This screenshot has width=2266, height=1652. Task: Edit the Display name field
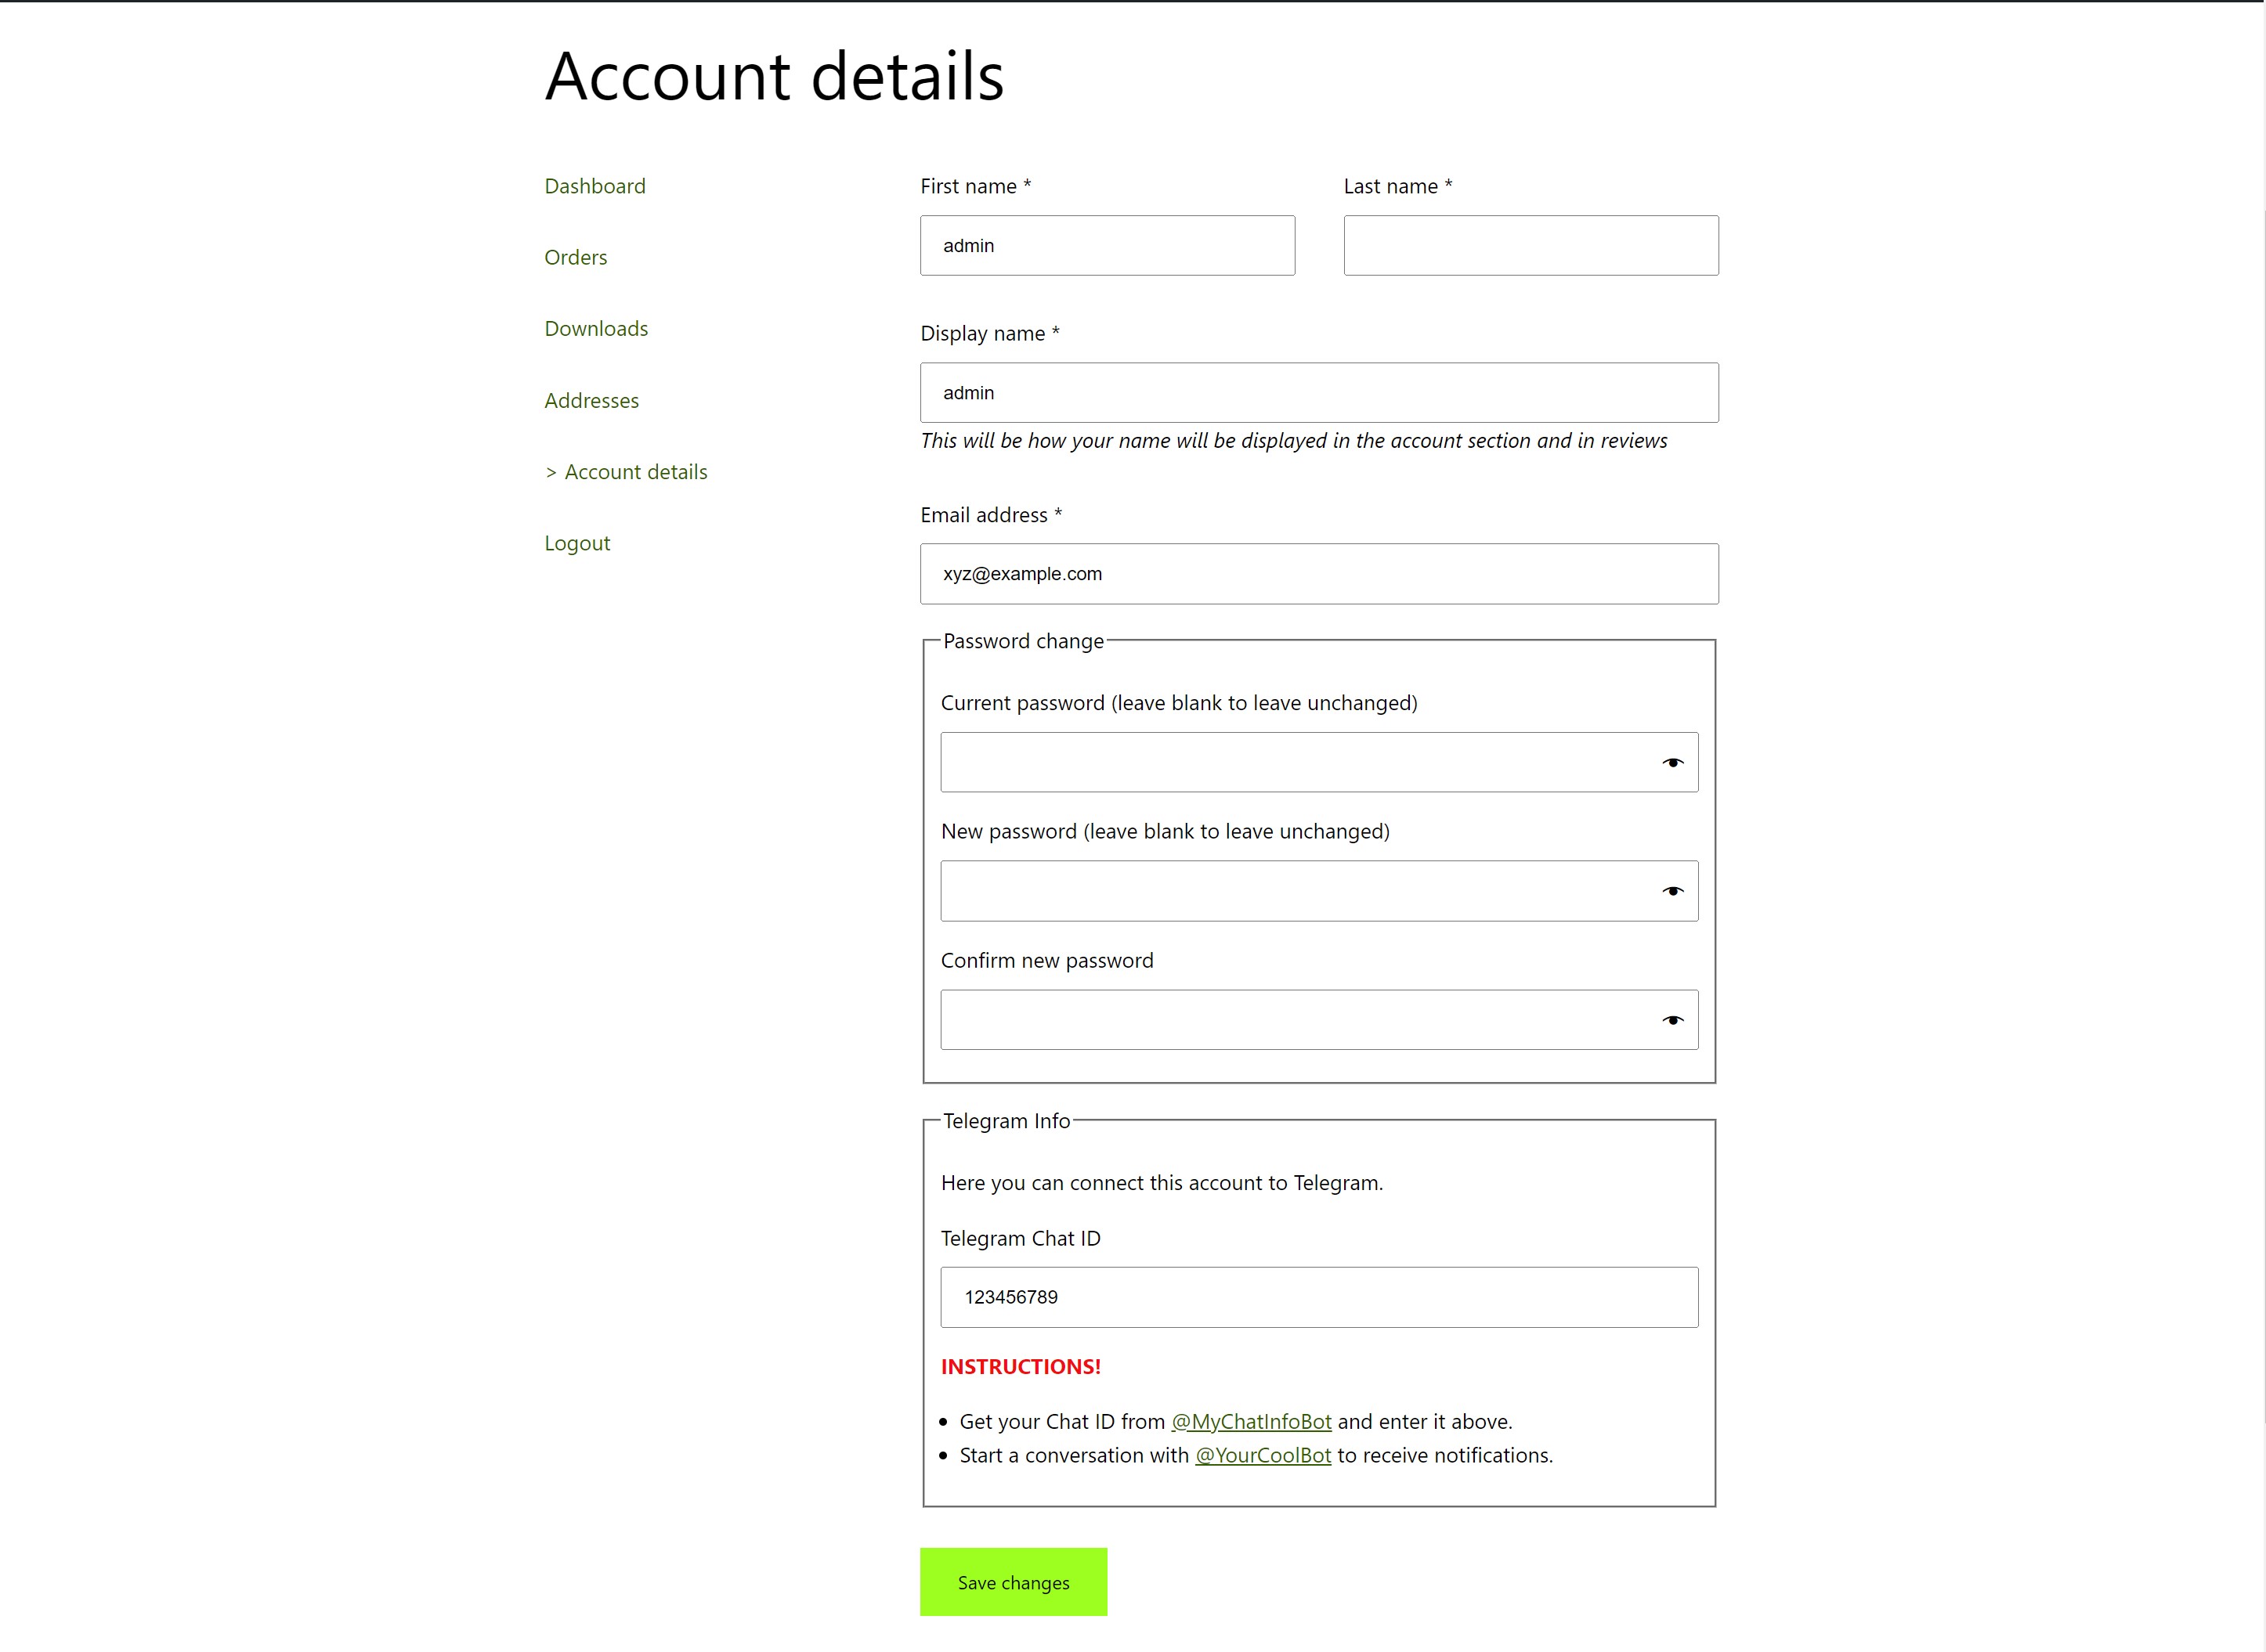tap(1318, 392)
